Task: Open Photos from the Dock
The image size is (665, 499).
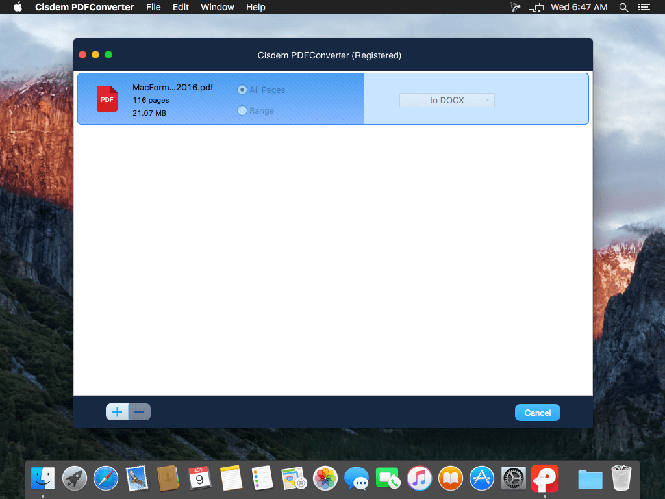Action: (x=325, y=478)
